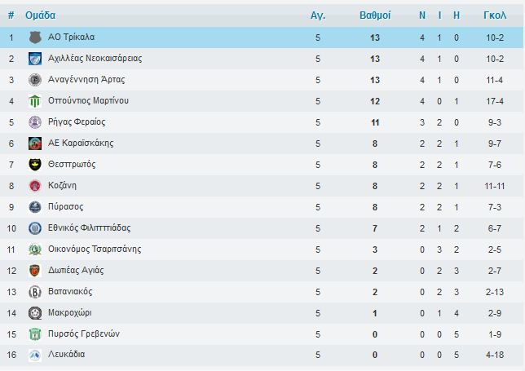Click the Κοζάνη red team badge
The image size is (525, 371).
click(x=34, y=186)
